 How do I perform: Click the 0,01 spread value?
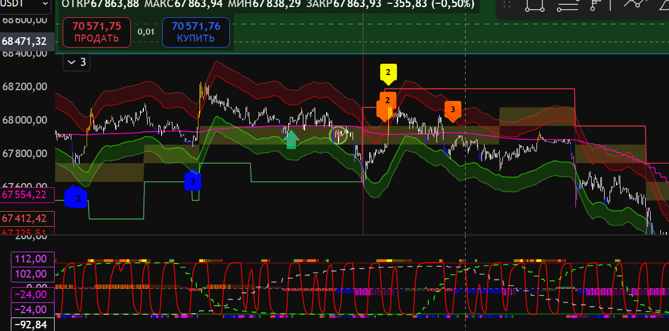pyautogui.click(x=146, y=32)
